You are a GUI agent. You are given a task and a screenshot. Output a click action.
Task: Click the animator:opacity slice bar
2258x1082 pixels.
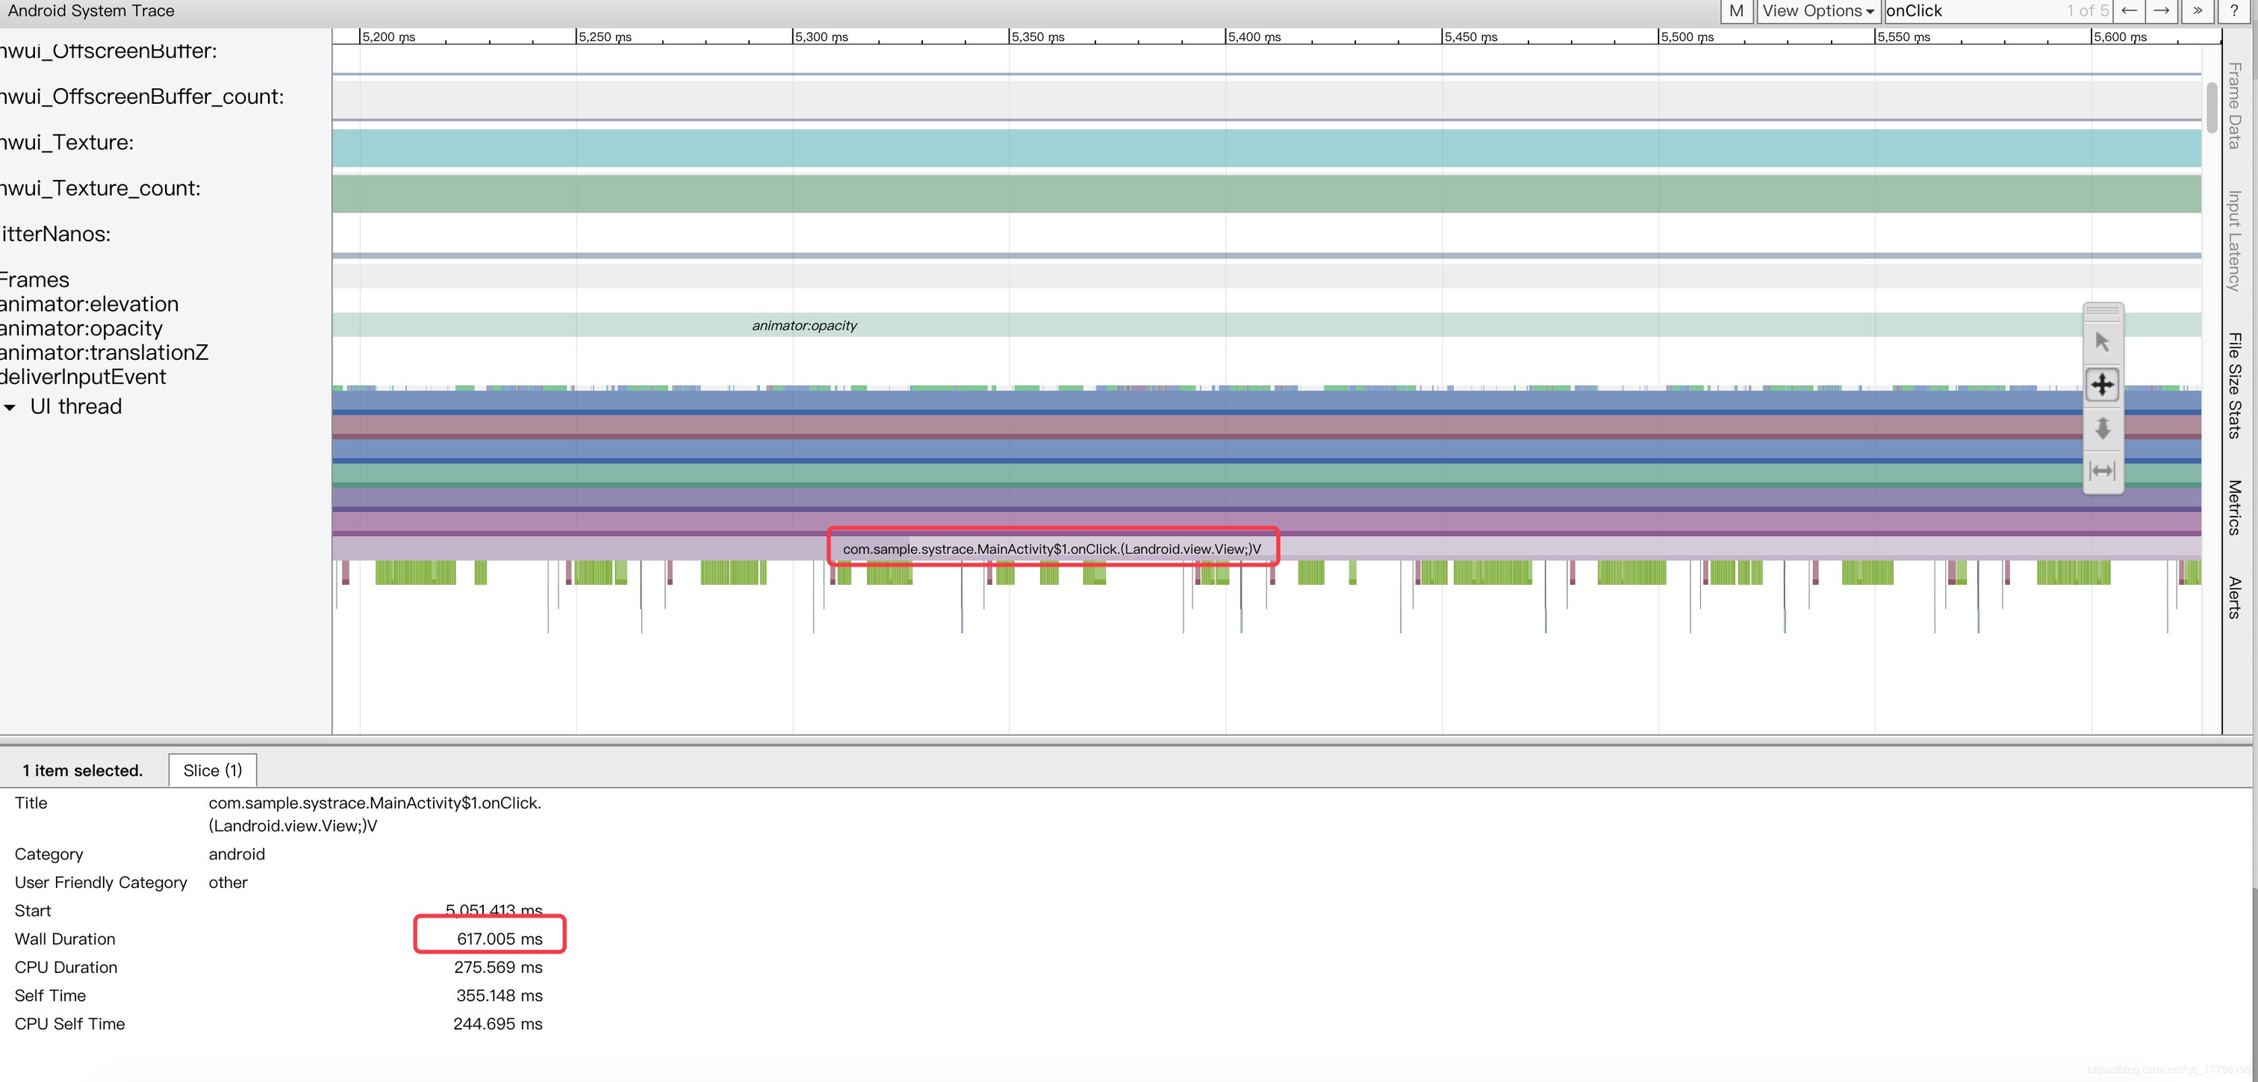[x=803, y=326]
